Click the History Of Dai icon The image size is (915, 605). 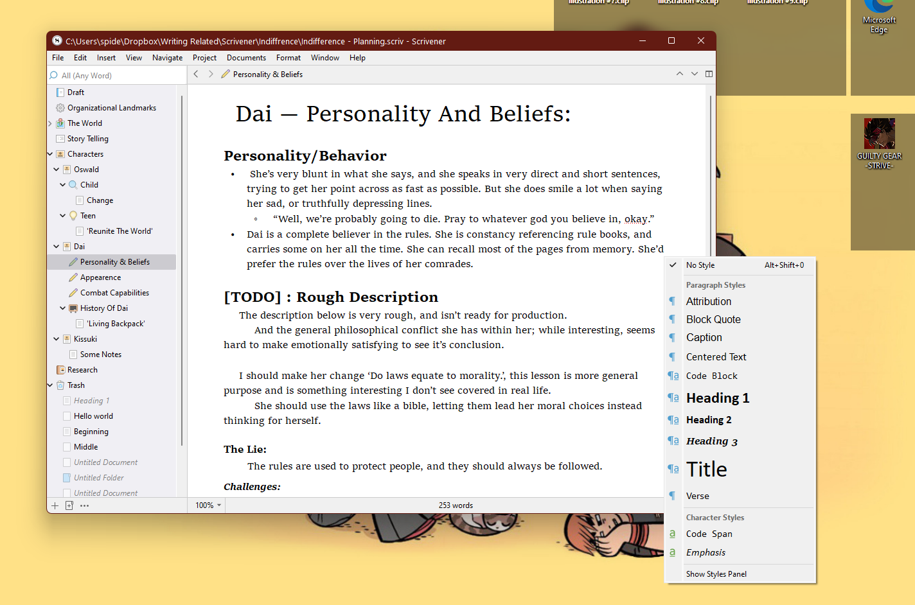[73, 308]
